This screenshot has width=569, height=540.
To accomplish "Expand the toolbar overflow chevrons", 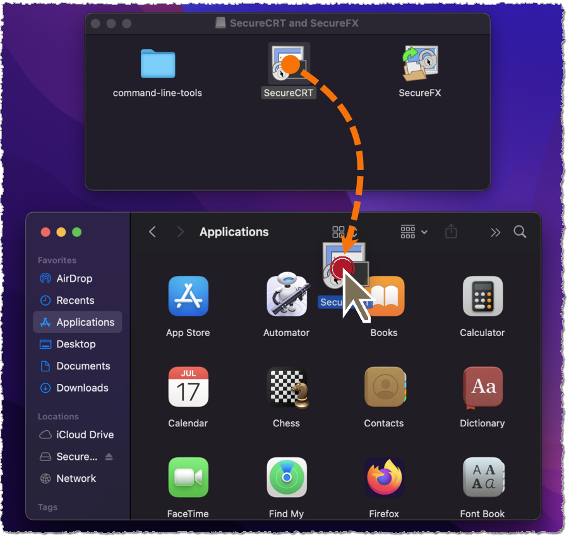I will point(495,232).
